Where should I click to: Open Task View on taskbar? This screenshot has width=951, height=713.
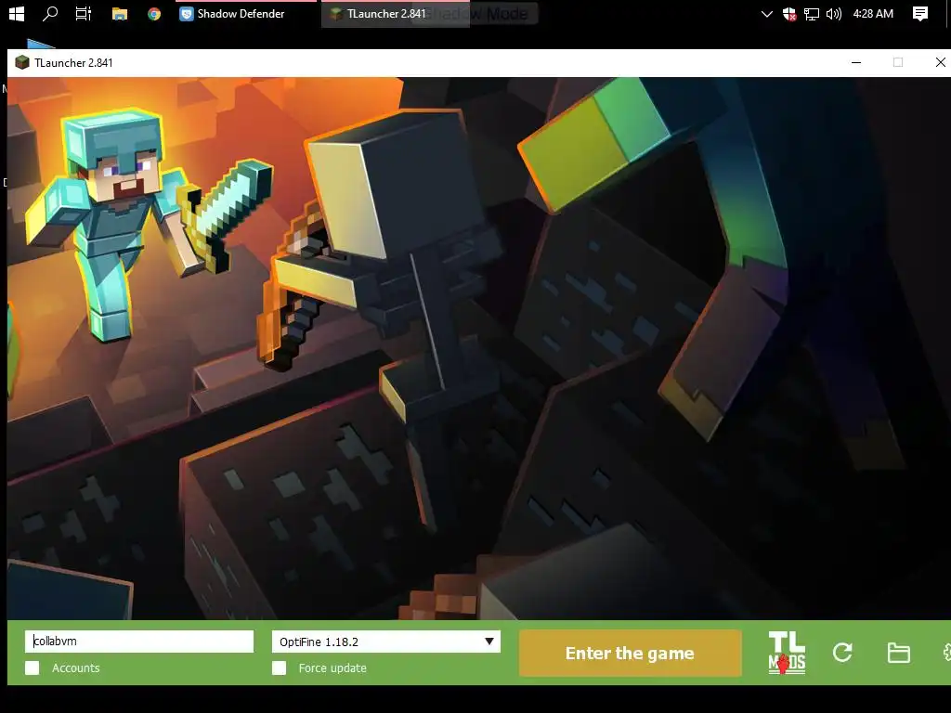(83, 13)
